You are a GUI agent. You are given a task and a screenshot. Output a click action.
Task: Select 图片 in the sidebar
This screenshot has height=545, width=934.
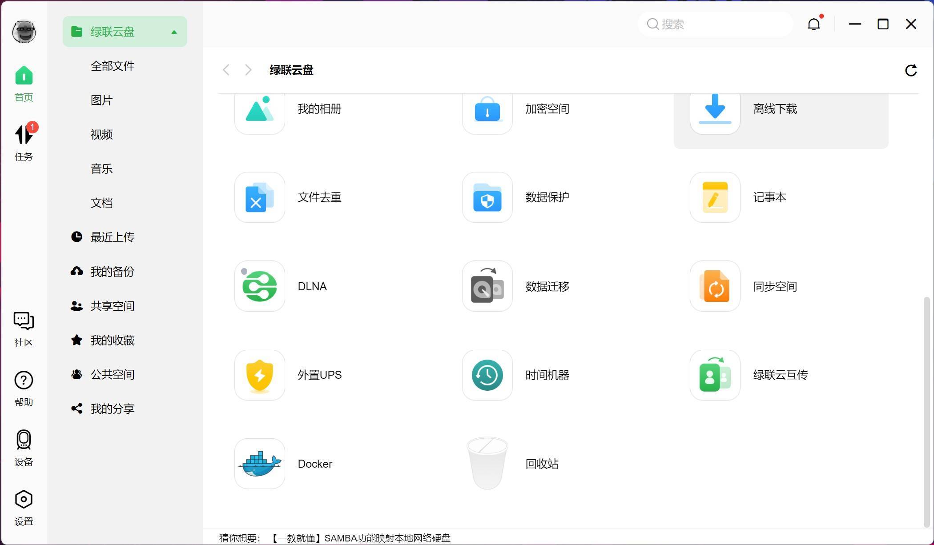point(101,100)
